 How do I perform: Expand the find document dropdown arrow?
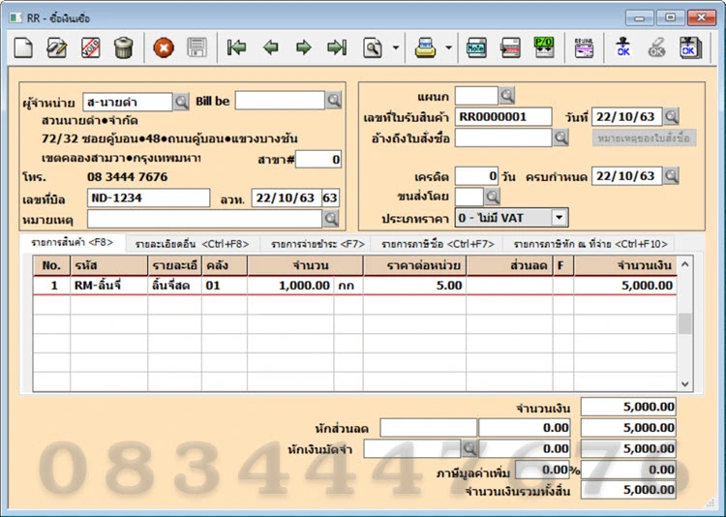point(396,47)
